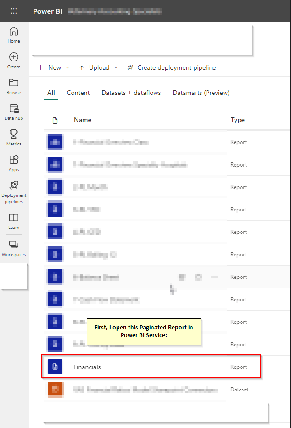The height and width of the screenshot is (428, 291).
Task: Sort by the Type column header
Action: coord(237,120)
